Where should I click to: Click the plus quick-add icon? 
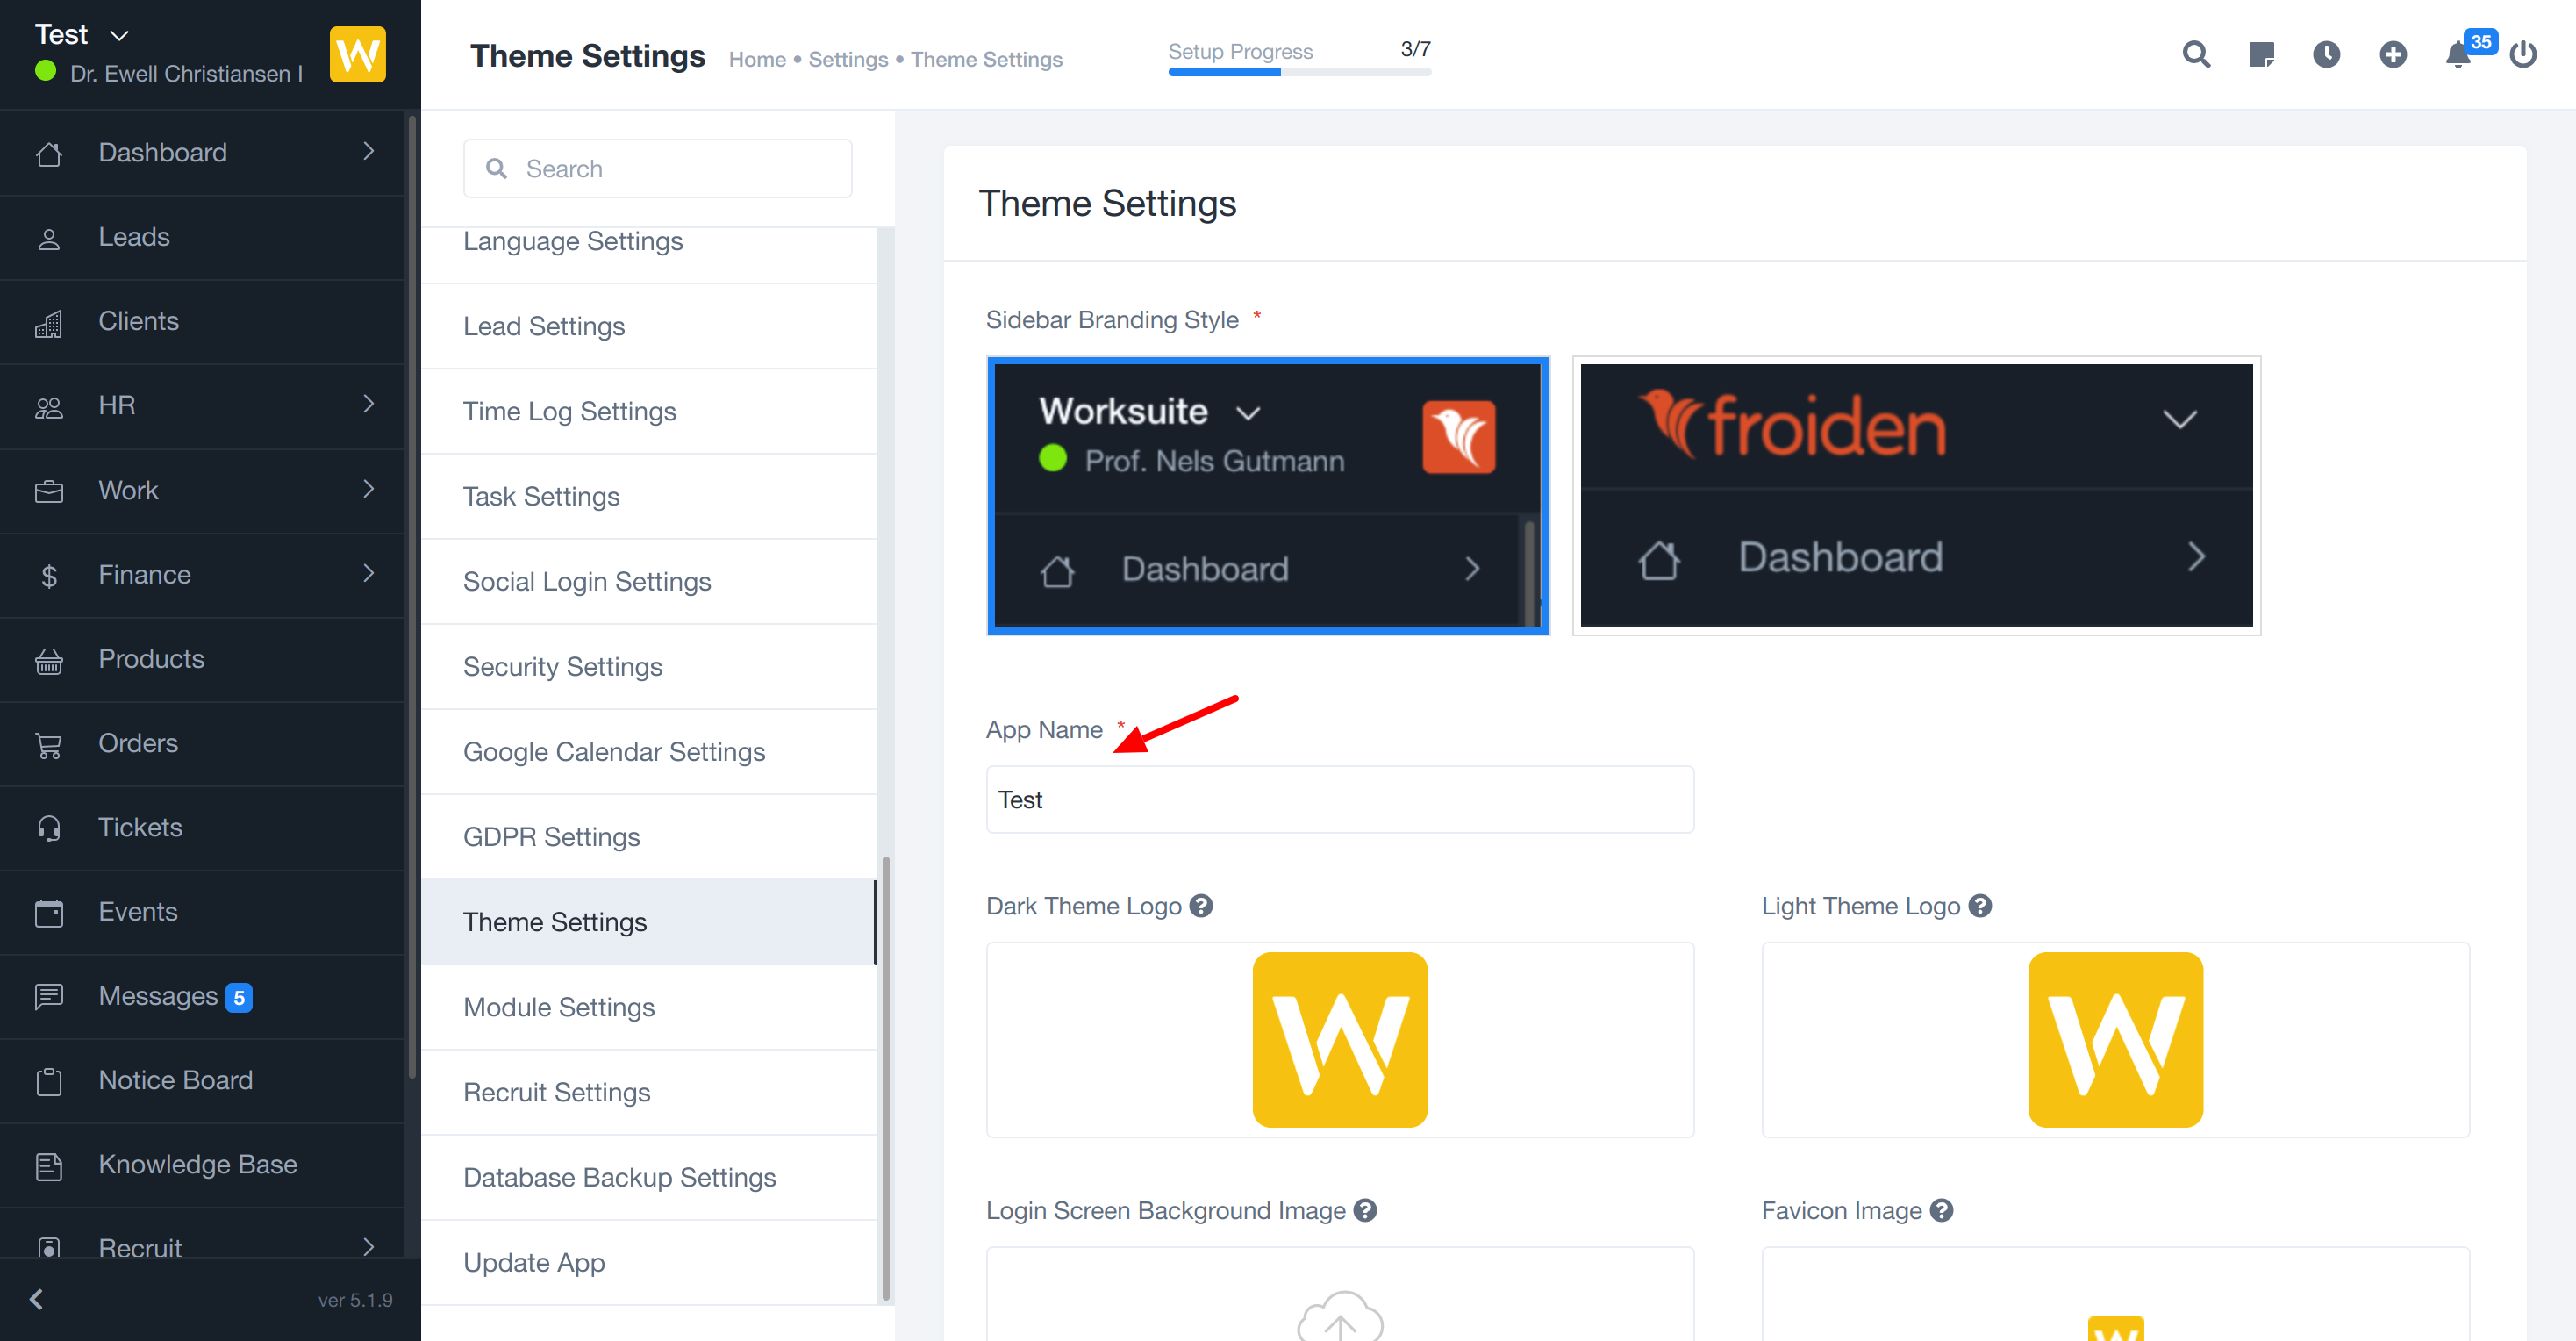(x=2392, y=54)
